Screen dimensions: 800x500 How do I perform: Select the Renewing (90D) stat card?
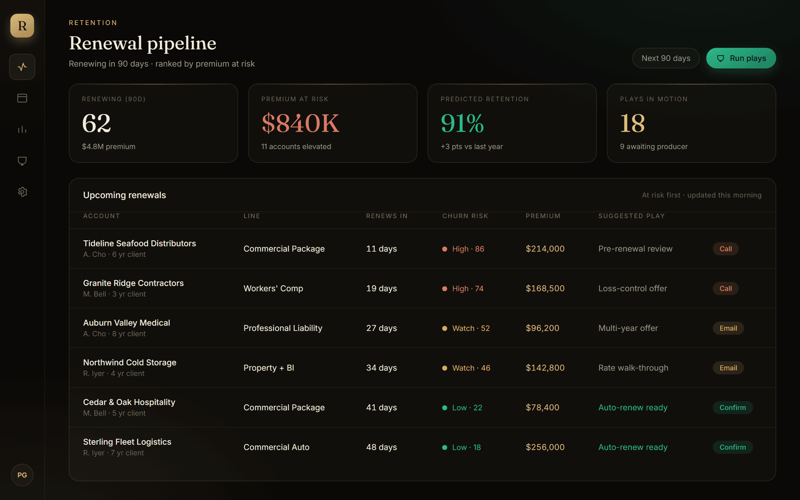153,123
